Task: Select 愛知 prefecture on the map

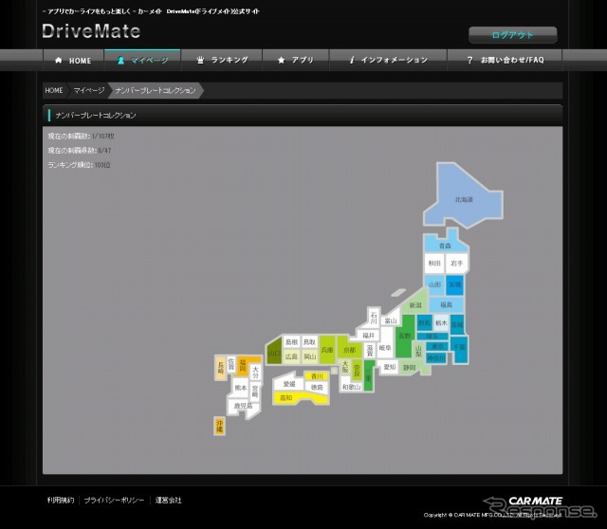Action: pyautogui.click(x=390, y=367)
